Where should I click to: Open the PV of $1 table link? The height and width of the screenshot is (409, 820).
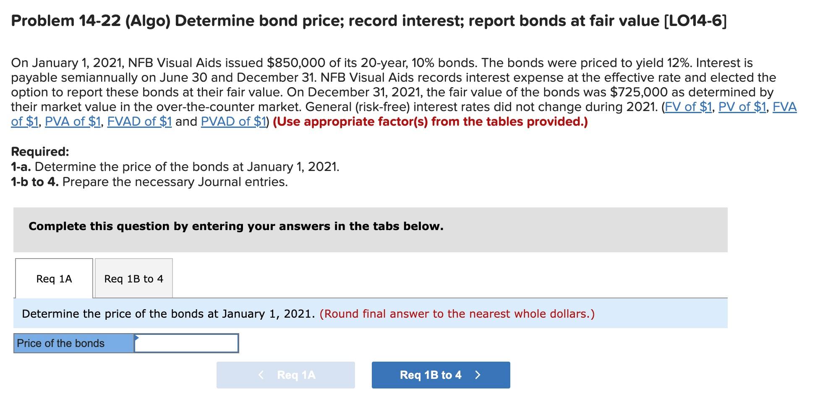click(742, 107)
